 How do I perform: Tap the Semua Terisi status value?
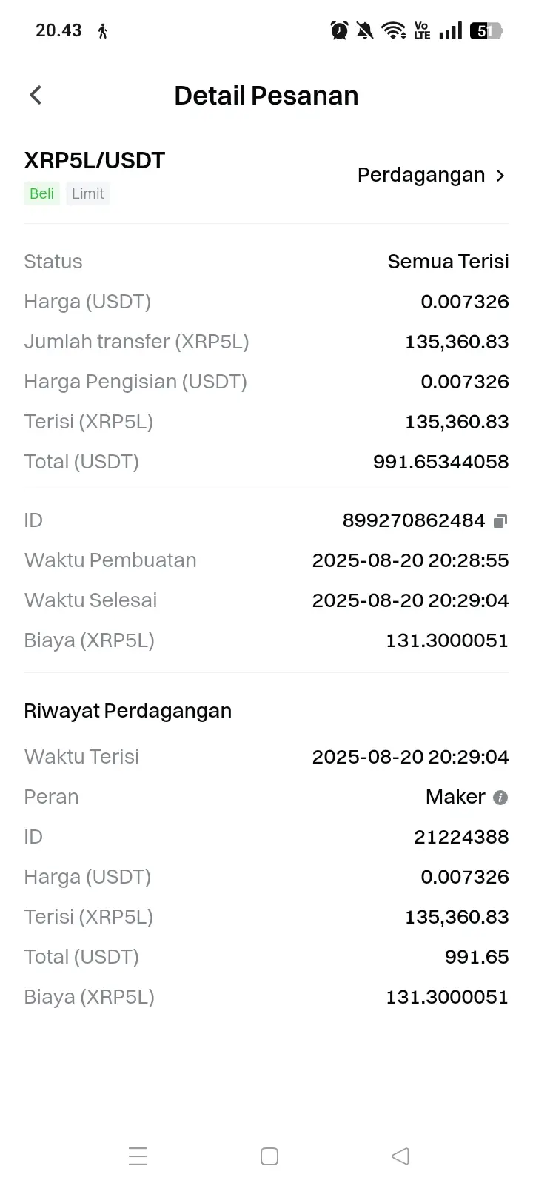point(449,262)
